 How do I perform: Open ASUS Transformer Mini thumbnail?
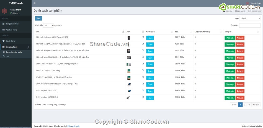click(x=129, y=84)
